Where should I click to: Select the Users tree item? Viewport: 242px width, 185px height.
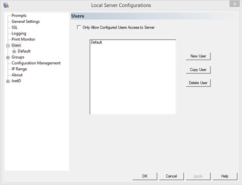(16, 45)
